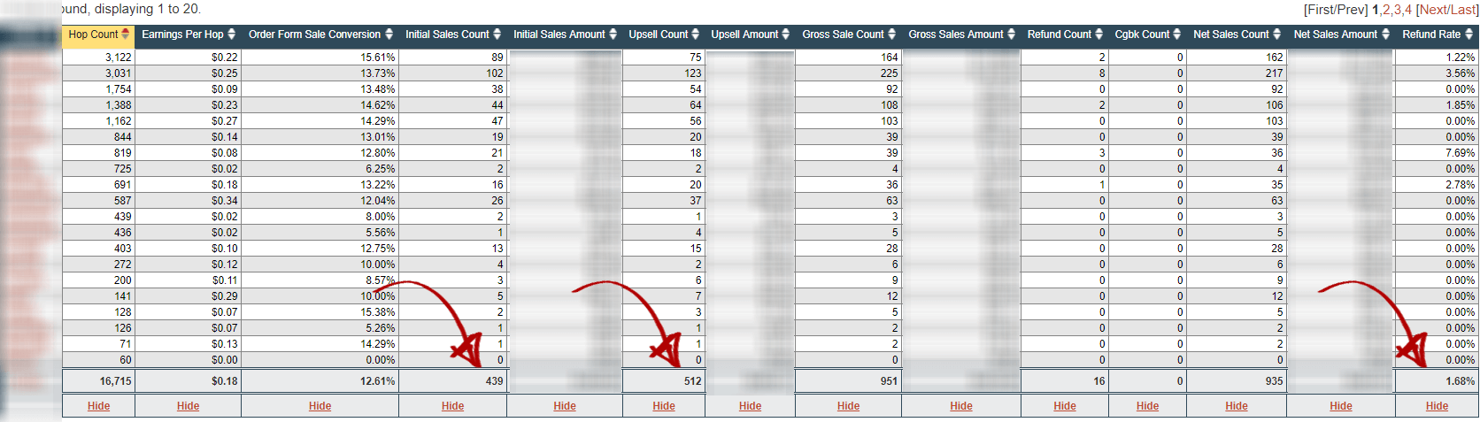Viewport: 1480px width, 422px height.
Task: Click the Next/Last pagination link
Action: click(1446, 10)
